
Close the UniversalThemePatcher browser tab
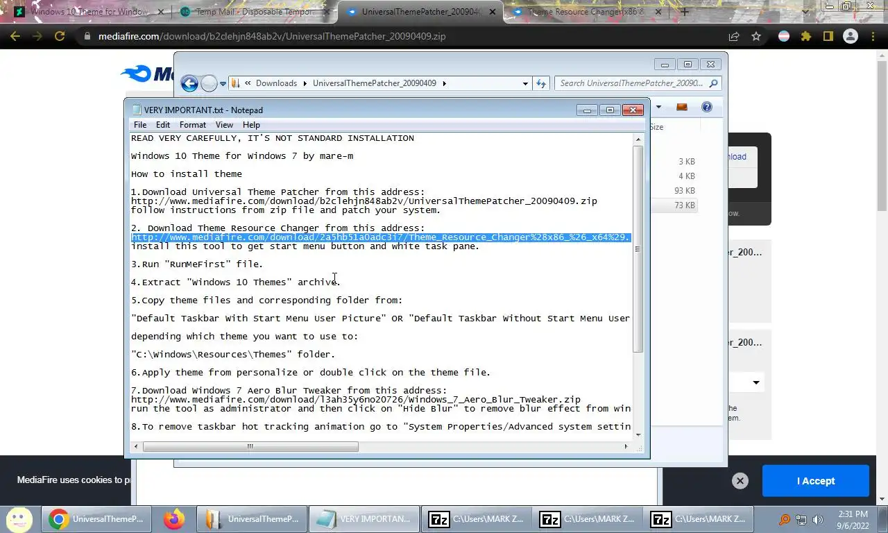[x=491, y=12]
